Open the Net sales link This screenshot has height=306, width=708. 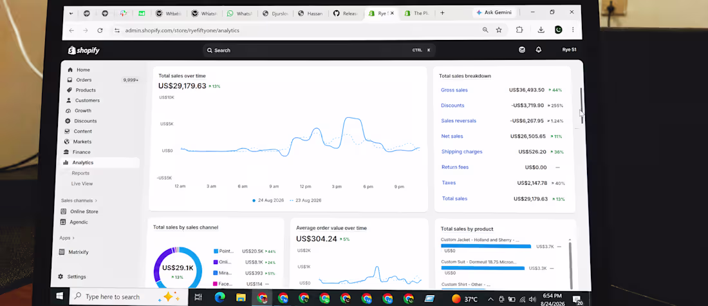(452, 136)
